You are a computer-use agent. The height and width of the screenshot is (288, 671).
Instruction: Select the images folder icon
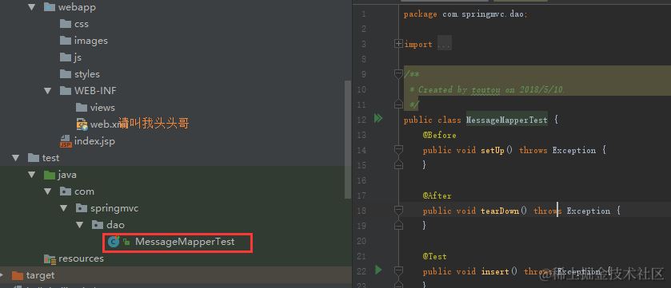pos(66,41)
